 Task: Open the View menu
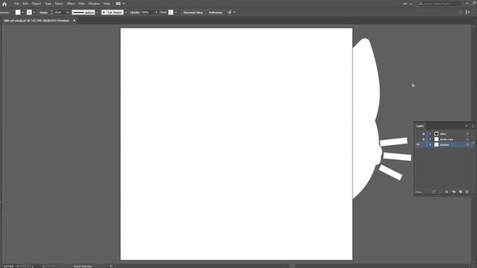[x=81, y=4]
